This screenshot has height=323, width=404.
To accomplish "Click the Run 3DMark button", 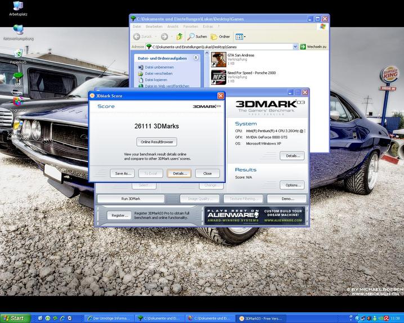I will (131, 199).
